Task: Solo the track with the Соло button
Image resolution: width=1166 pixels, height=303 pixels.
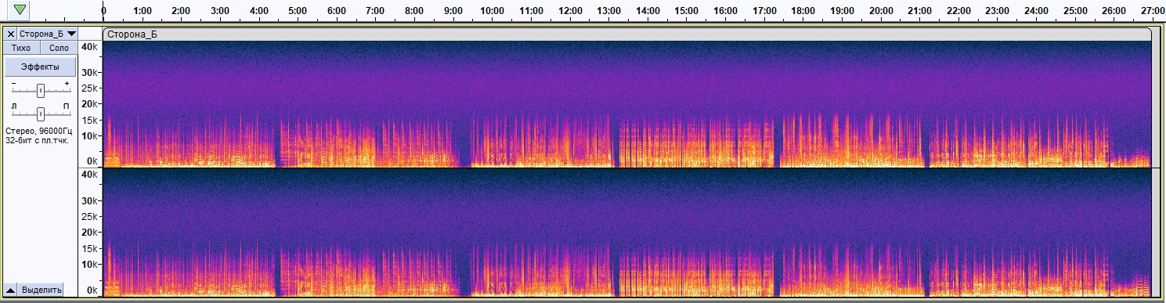Action: click(59, 48)
